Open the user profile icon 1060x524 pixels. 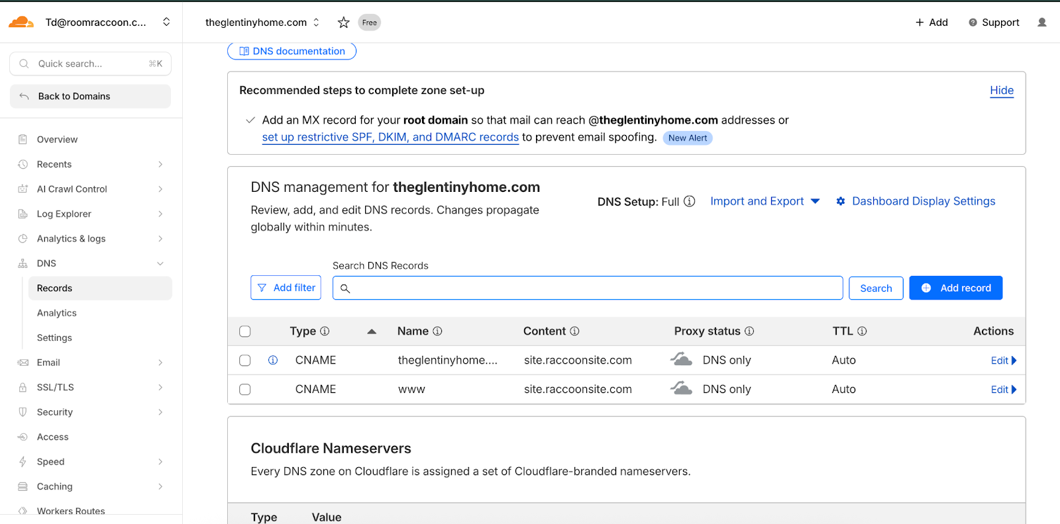(x=1041, y=22)
